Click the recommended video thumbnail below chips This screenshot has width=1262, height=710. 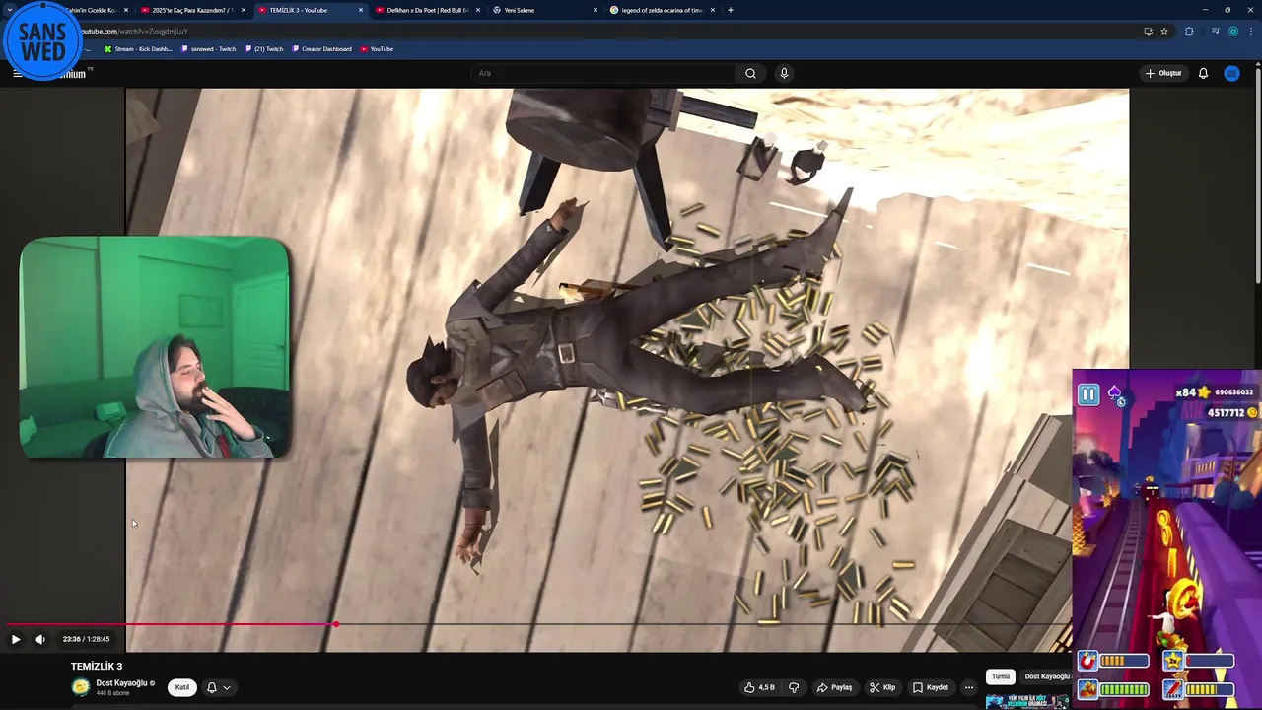coord(1025,701)
